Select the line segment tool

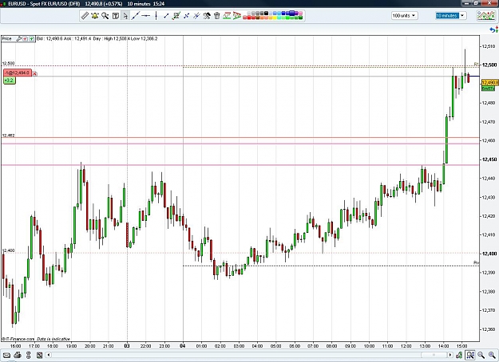click(166, 16)
